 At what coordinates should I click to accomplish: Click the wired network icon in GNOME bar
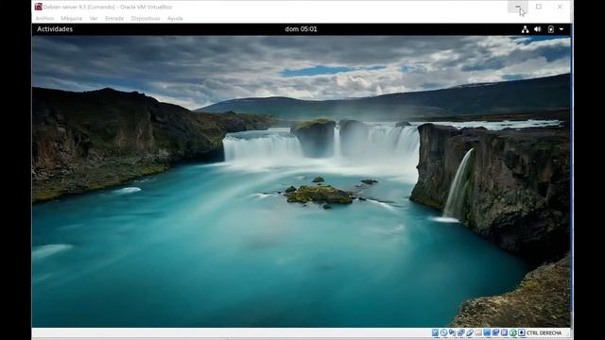pos(526,29)
